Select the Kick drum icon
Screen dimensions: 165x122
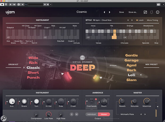click(12, 101)
